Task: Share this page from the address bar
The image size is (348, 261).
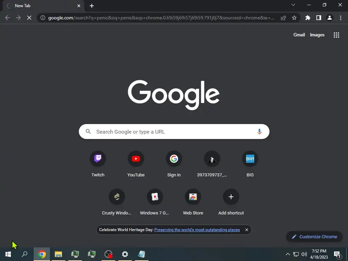Action: click(283, 18)
